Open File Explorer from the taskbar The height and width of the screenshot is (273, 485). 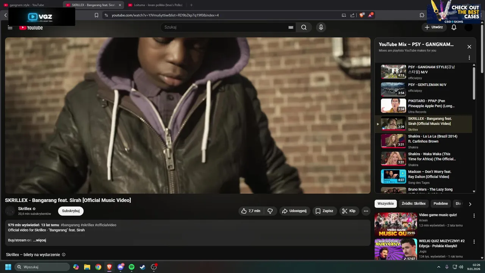(87, 267)
